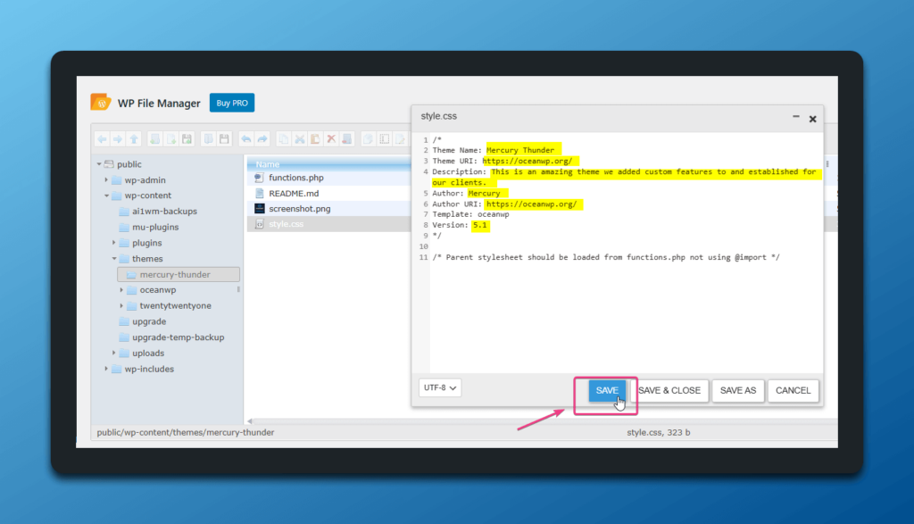Collapse the wp-content folder arrow
Image resolution: width=914 pixels, height=524 pixels.
coord(107,195)
